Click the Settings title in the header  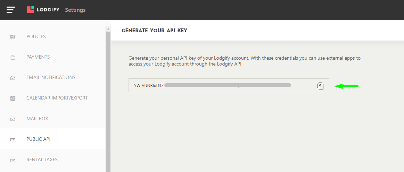point(75,10)
